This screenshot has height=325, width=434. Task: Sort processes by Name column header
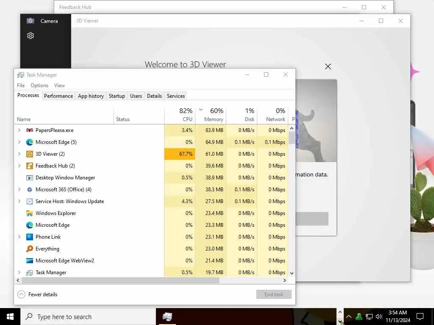64,115
